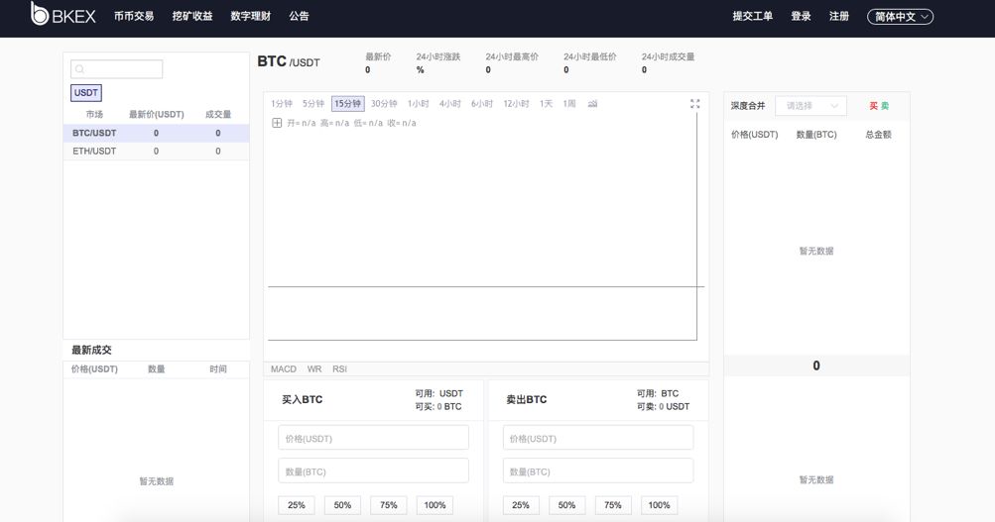Switch chart to 6小时 interval

pos(482,103)
